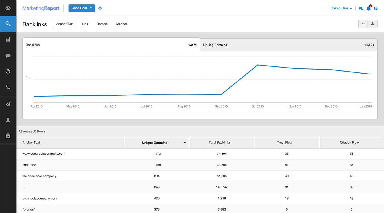
Task: Switch to the Domain tab
Action: [x=102, y=24]
